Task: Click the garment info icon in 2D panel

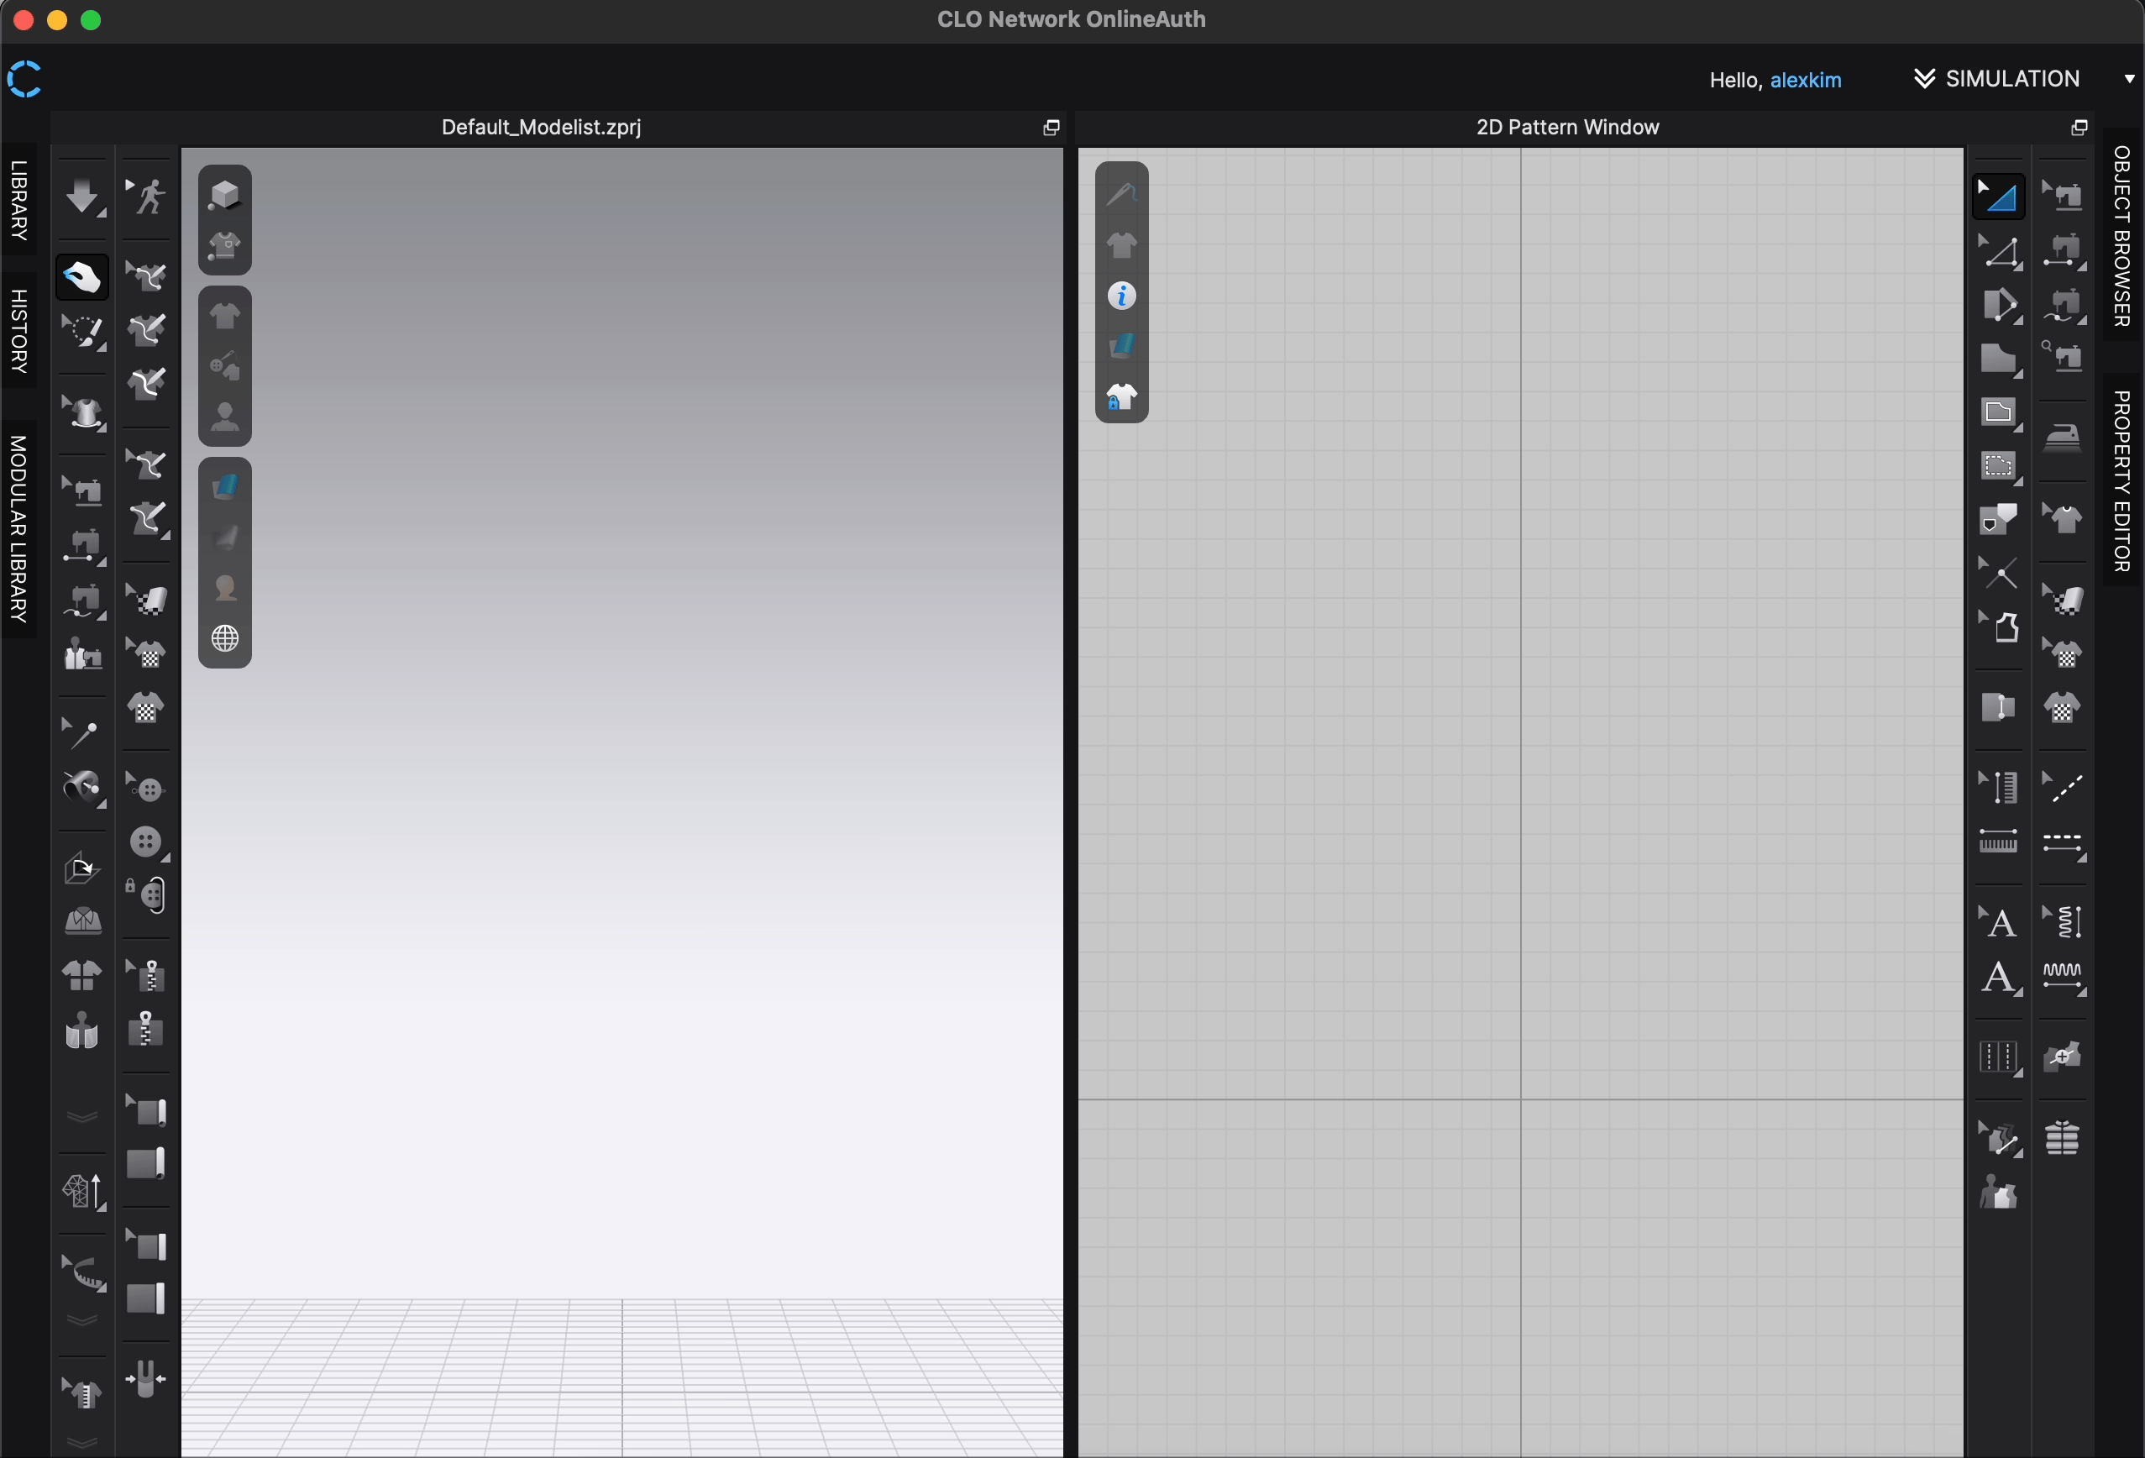Action: 1121,295
